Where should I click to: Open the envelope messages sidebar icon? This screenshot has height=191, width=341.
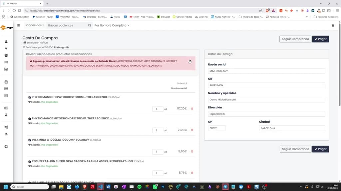(x=6, y=95)
